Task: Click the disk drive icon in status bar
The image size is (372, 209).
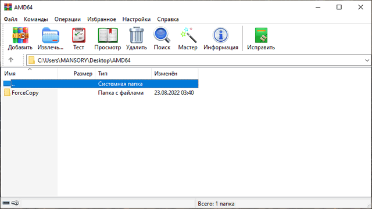Action: (6, 203)
